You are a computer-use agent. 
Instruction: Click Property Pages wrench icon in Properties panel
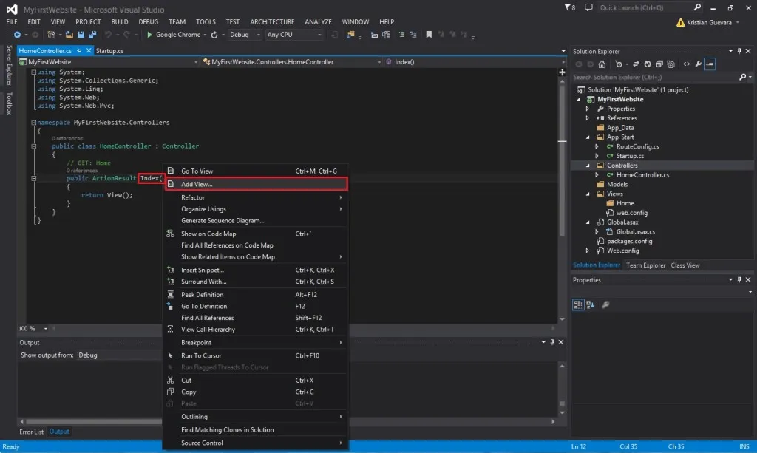tap(605, 304)
